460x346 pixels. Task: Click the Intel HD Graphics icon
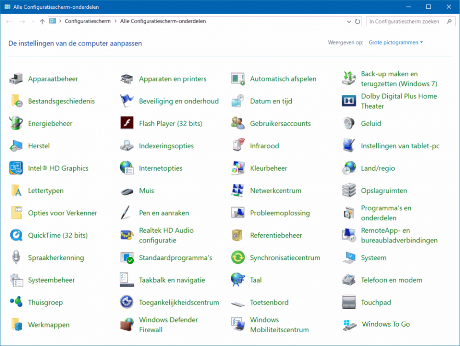click(17, 168)
